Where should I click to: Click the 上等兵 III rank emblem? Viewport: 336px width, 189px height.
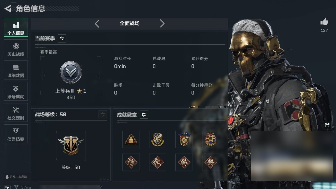pyautogui.click(x=71, y=73)
